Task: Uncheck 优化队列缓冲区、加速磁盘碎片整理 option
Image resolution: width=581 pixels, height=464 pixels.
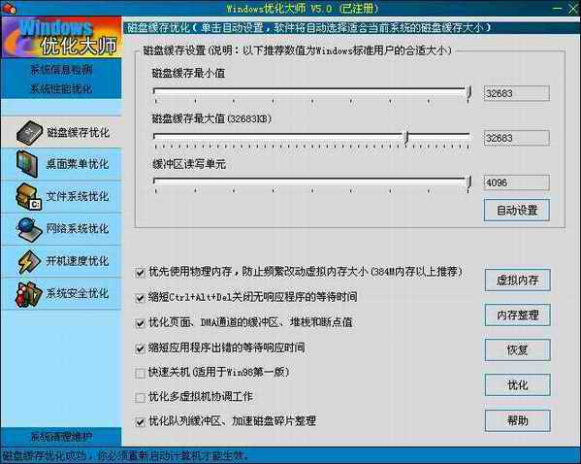Action: click(140, 421)
